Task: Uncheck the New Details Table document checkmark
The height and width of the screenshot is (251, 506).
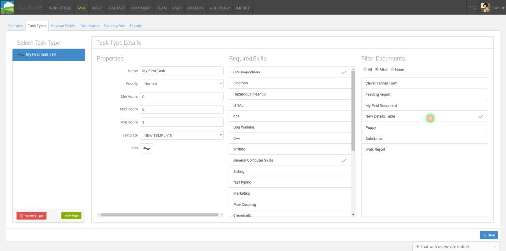Action: pyautogui.click(x=480, y=117)
